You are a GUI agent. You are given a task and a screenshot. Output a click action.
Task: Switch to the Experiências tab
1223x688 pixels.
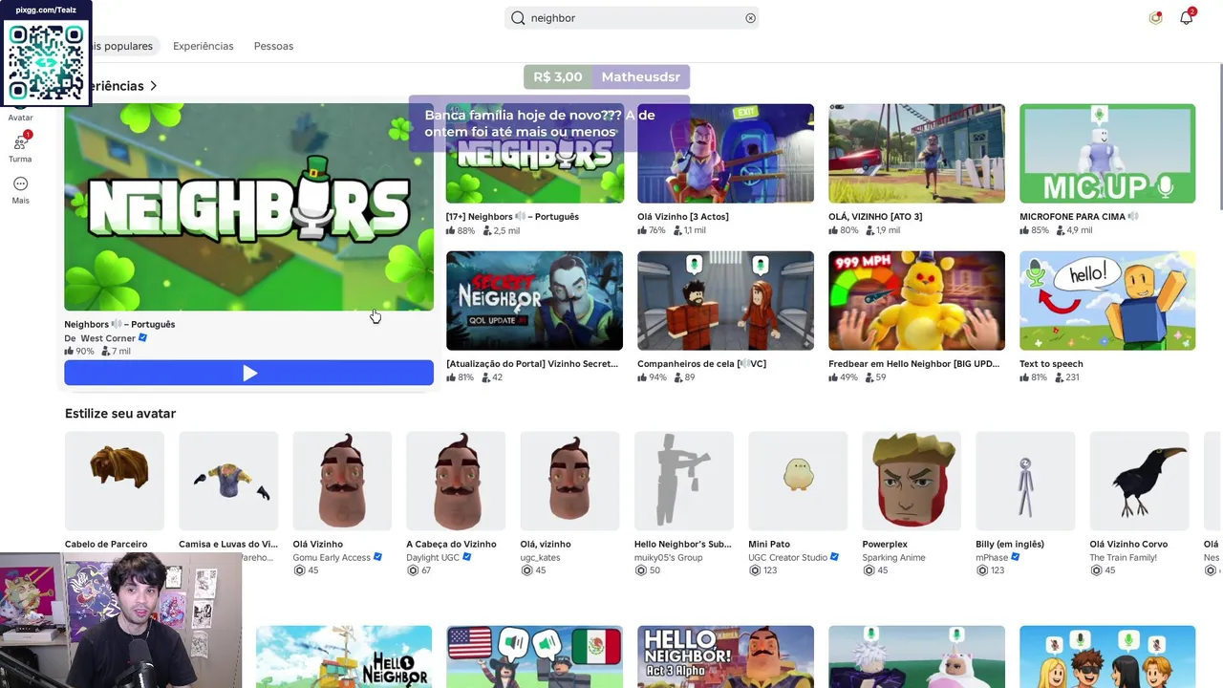click(x=203, y=46)
